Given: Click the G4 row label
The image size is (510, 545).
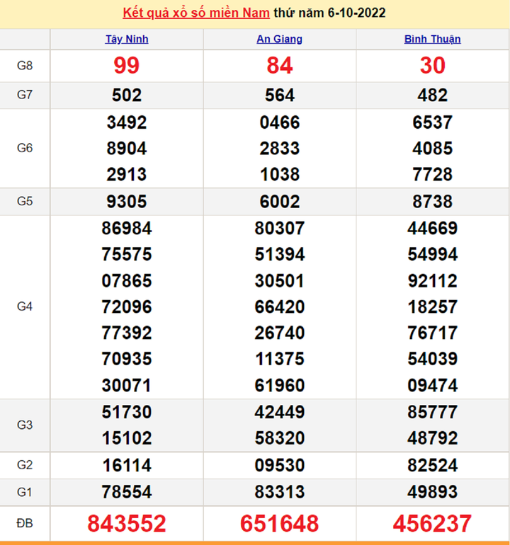Looking at the screenshot, I should [25, 307].
